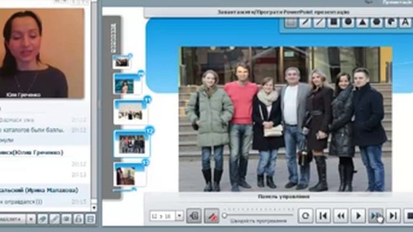Select the pencil drawing tool
Viewport: 413px width, 232px height.
tap(305, 23)
